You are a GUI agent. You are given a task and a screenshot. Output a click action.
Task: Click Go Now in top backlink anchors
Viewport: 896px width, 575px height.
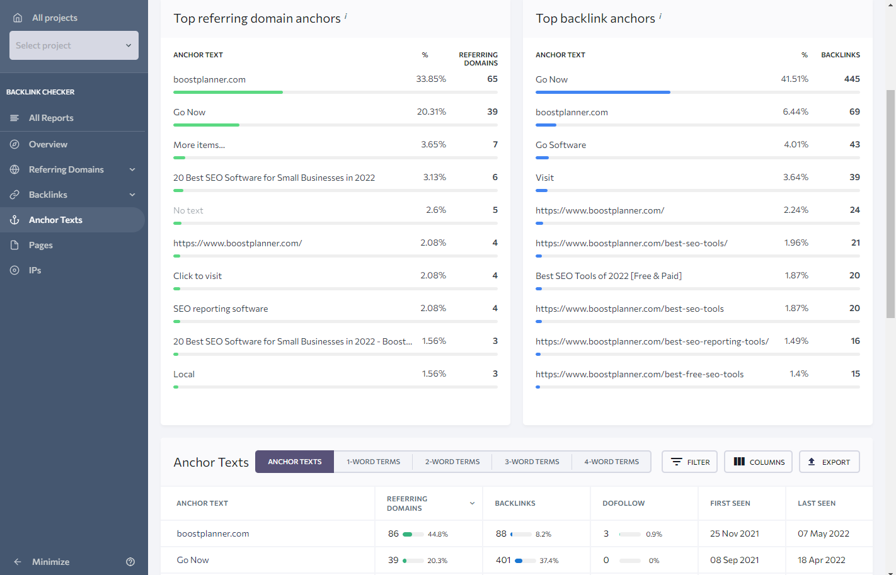click(551, 79)
